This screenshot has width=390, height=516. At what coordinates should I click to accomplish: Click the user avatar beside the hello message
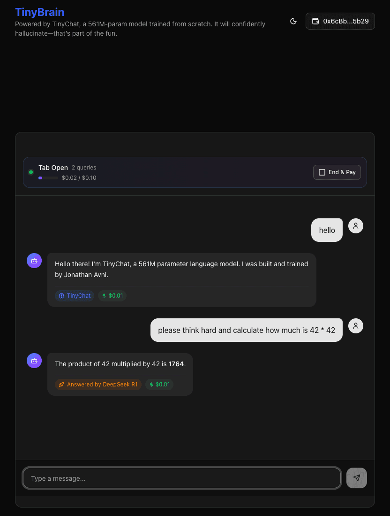click(x=356, y=226)
